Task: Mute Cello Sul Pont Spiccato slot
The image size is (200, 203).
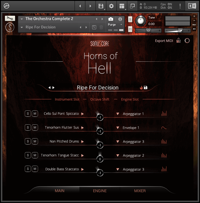Action: pos(35,114)
